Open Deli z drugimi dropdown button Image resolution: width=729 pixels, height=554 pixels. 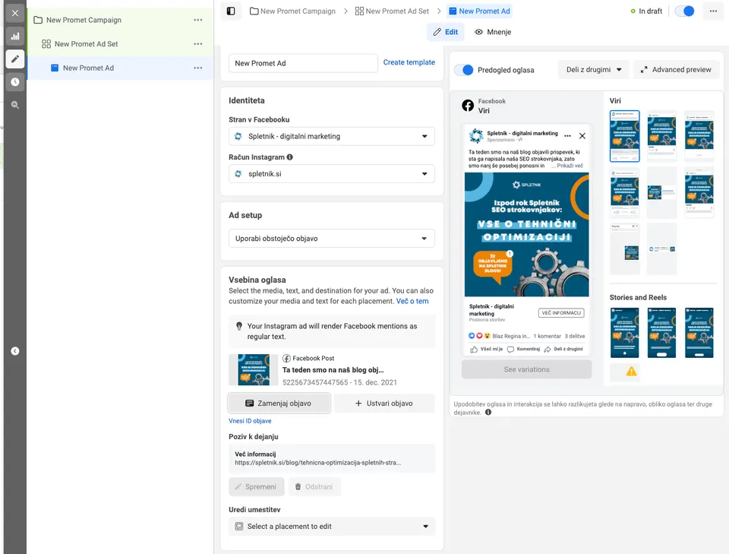click(593, 70)
